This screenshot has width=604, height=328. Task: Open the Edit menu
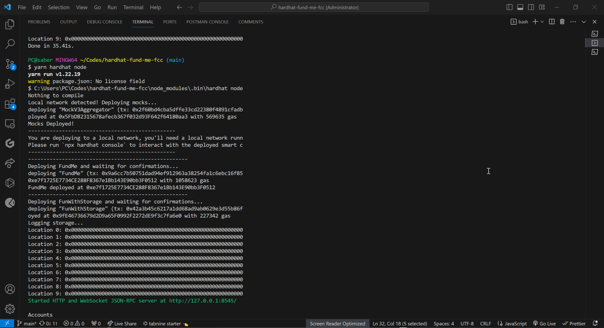pos(37,7)
